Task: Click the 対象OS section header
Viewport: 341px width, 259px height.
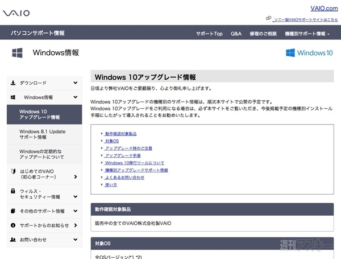Action: (x=212, y=243)
